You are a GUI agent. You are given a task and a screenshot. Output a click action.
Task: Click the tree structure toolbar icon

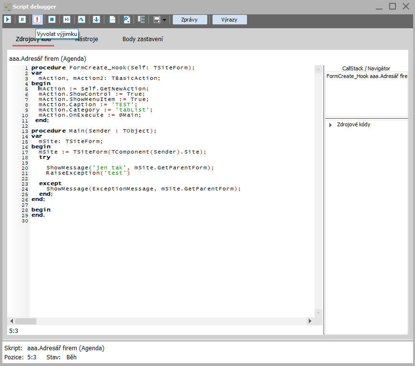pos(141,20)
